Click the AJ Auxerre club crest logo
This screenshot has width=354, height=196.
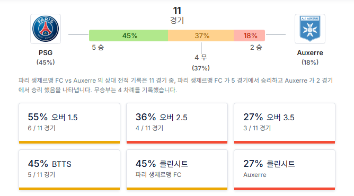click(309, 29)
